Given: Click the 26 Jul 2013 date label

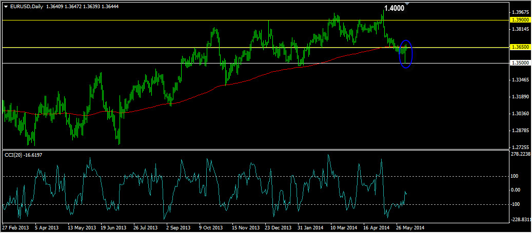Looking at the screenshot, I should pyautogui.click(x=146, y=227).
